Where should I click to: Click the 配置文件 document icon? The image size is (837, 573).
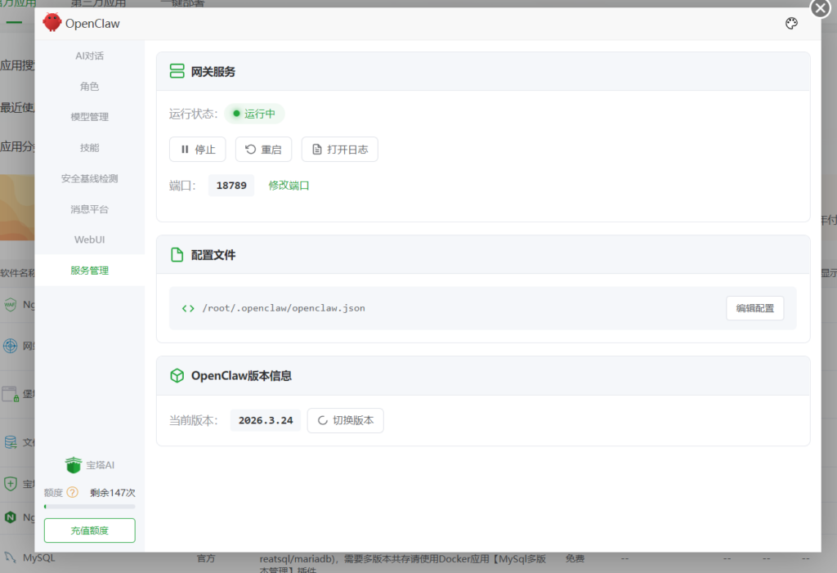coord(177,255)
